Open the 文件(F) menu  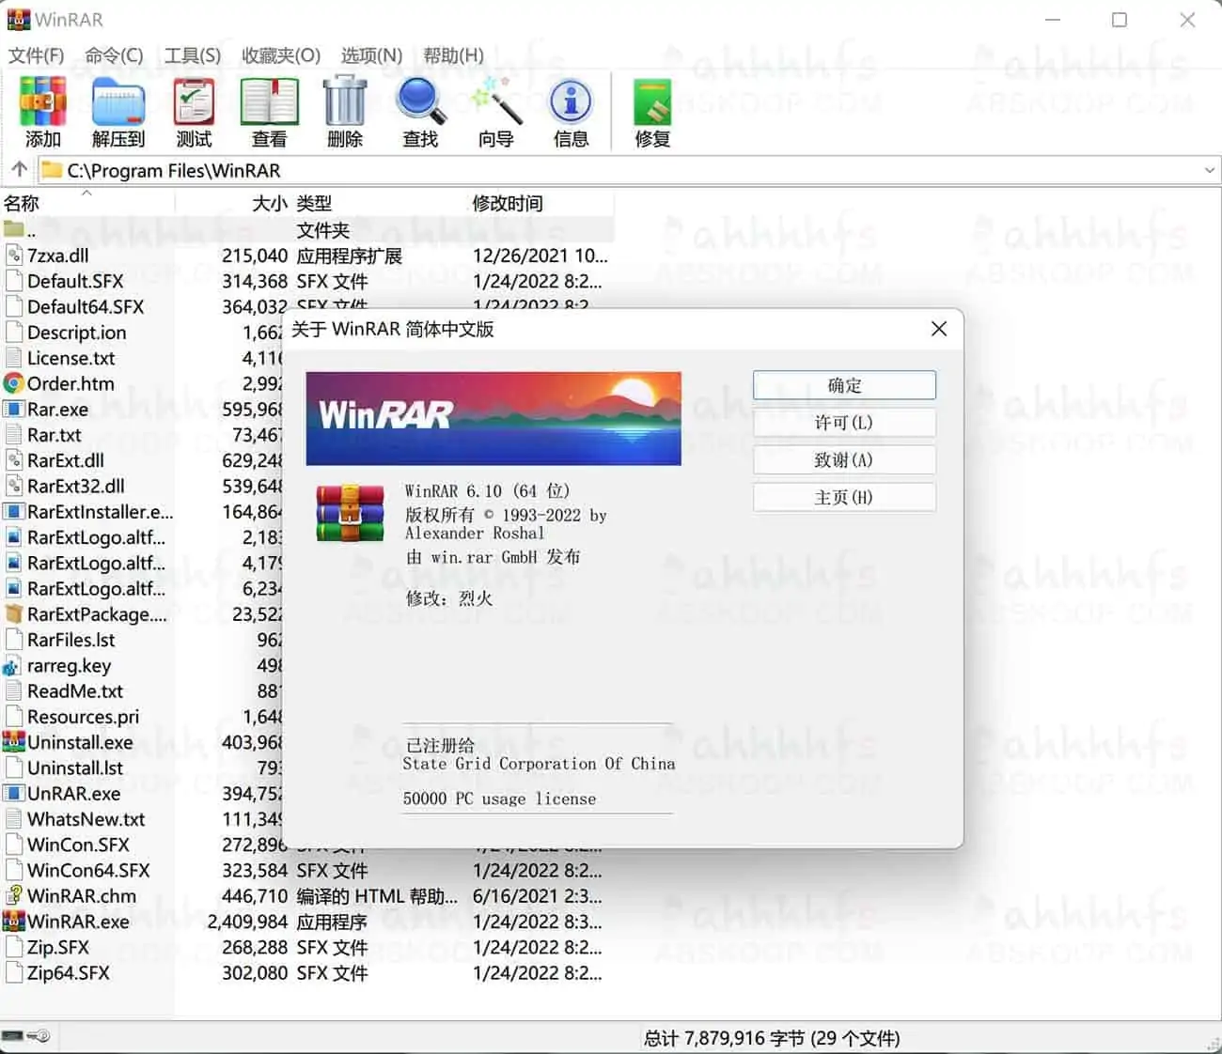[37, 55]
